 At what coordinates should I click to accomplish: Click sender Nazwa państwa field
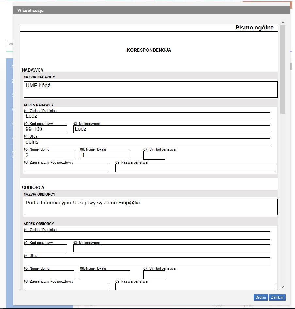[x=196, y=168]
